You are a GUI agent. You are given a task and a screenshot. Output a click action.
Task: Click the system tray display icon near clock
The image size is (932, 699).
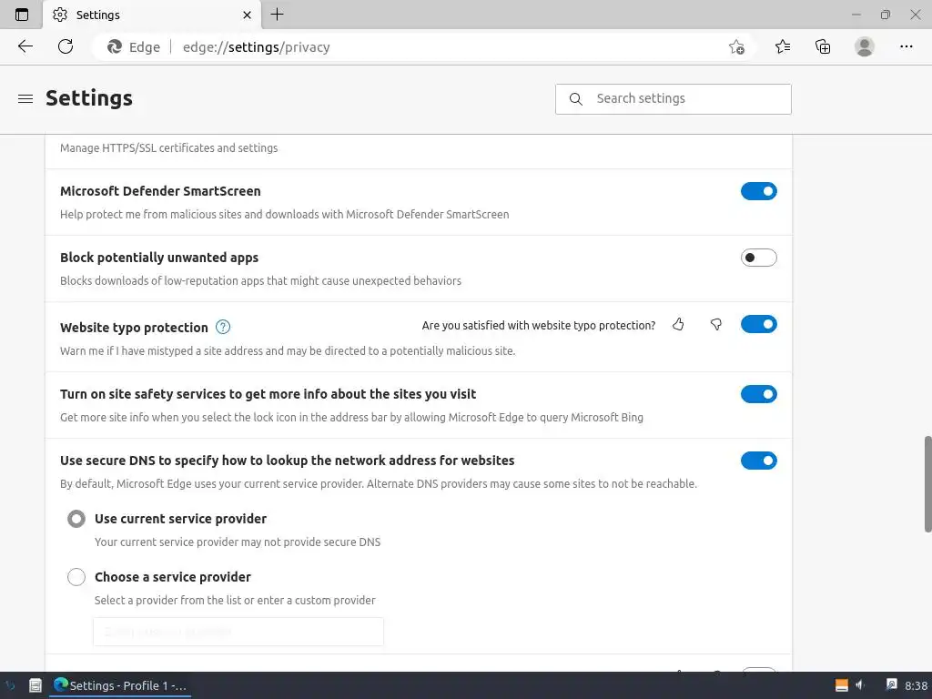(891, 684)
